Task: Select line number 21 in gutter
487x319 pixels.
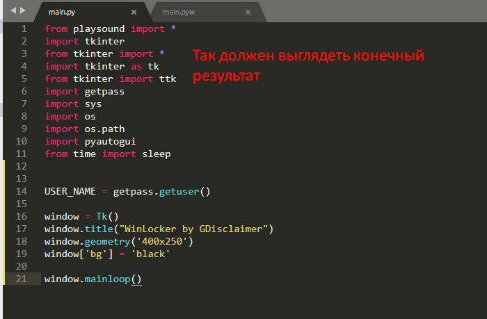Action: point(22,279)
